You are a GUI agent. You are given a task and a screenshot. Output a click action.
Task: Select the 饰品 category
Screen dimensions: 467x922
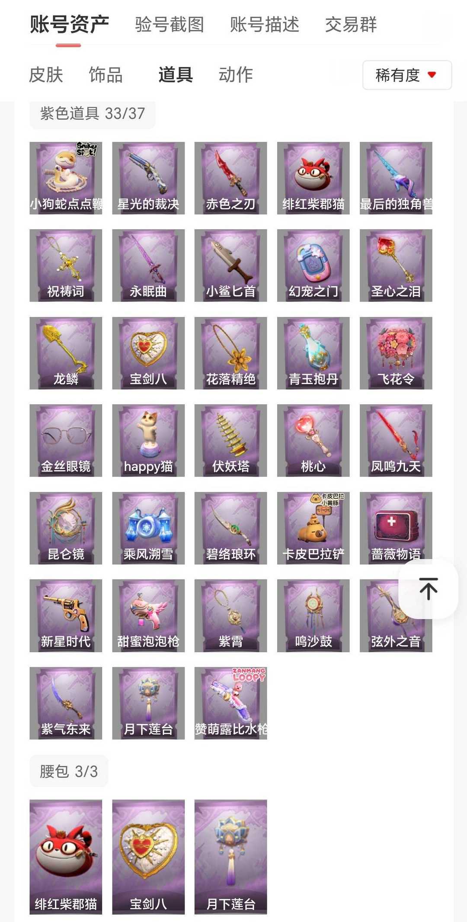pyautogui.click(x=106, y=75)
